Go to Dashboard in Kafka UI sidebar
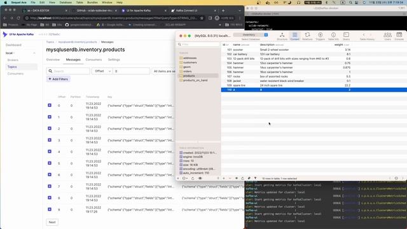Image resolution: width=407 pixels, height=229 pixels. (13, 45)
